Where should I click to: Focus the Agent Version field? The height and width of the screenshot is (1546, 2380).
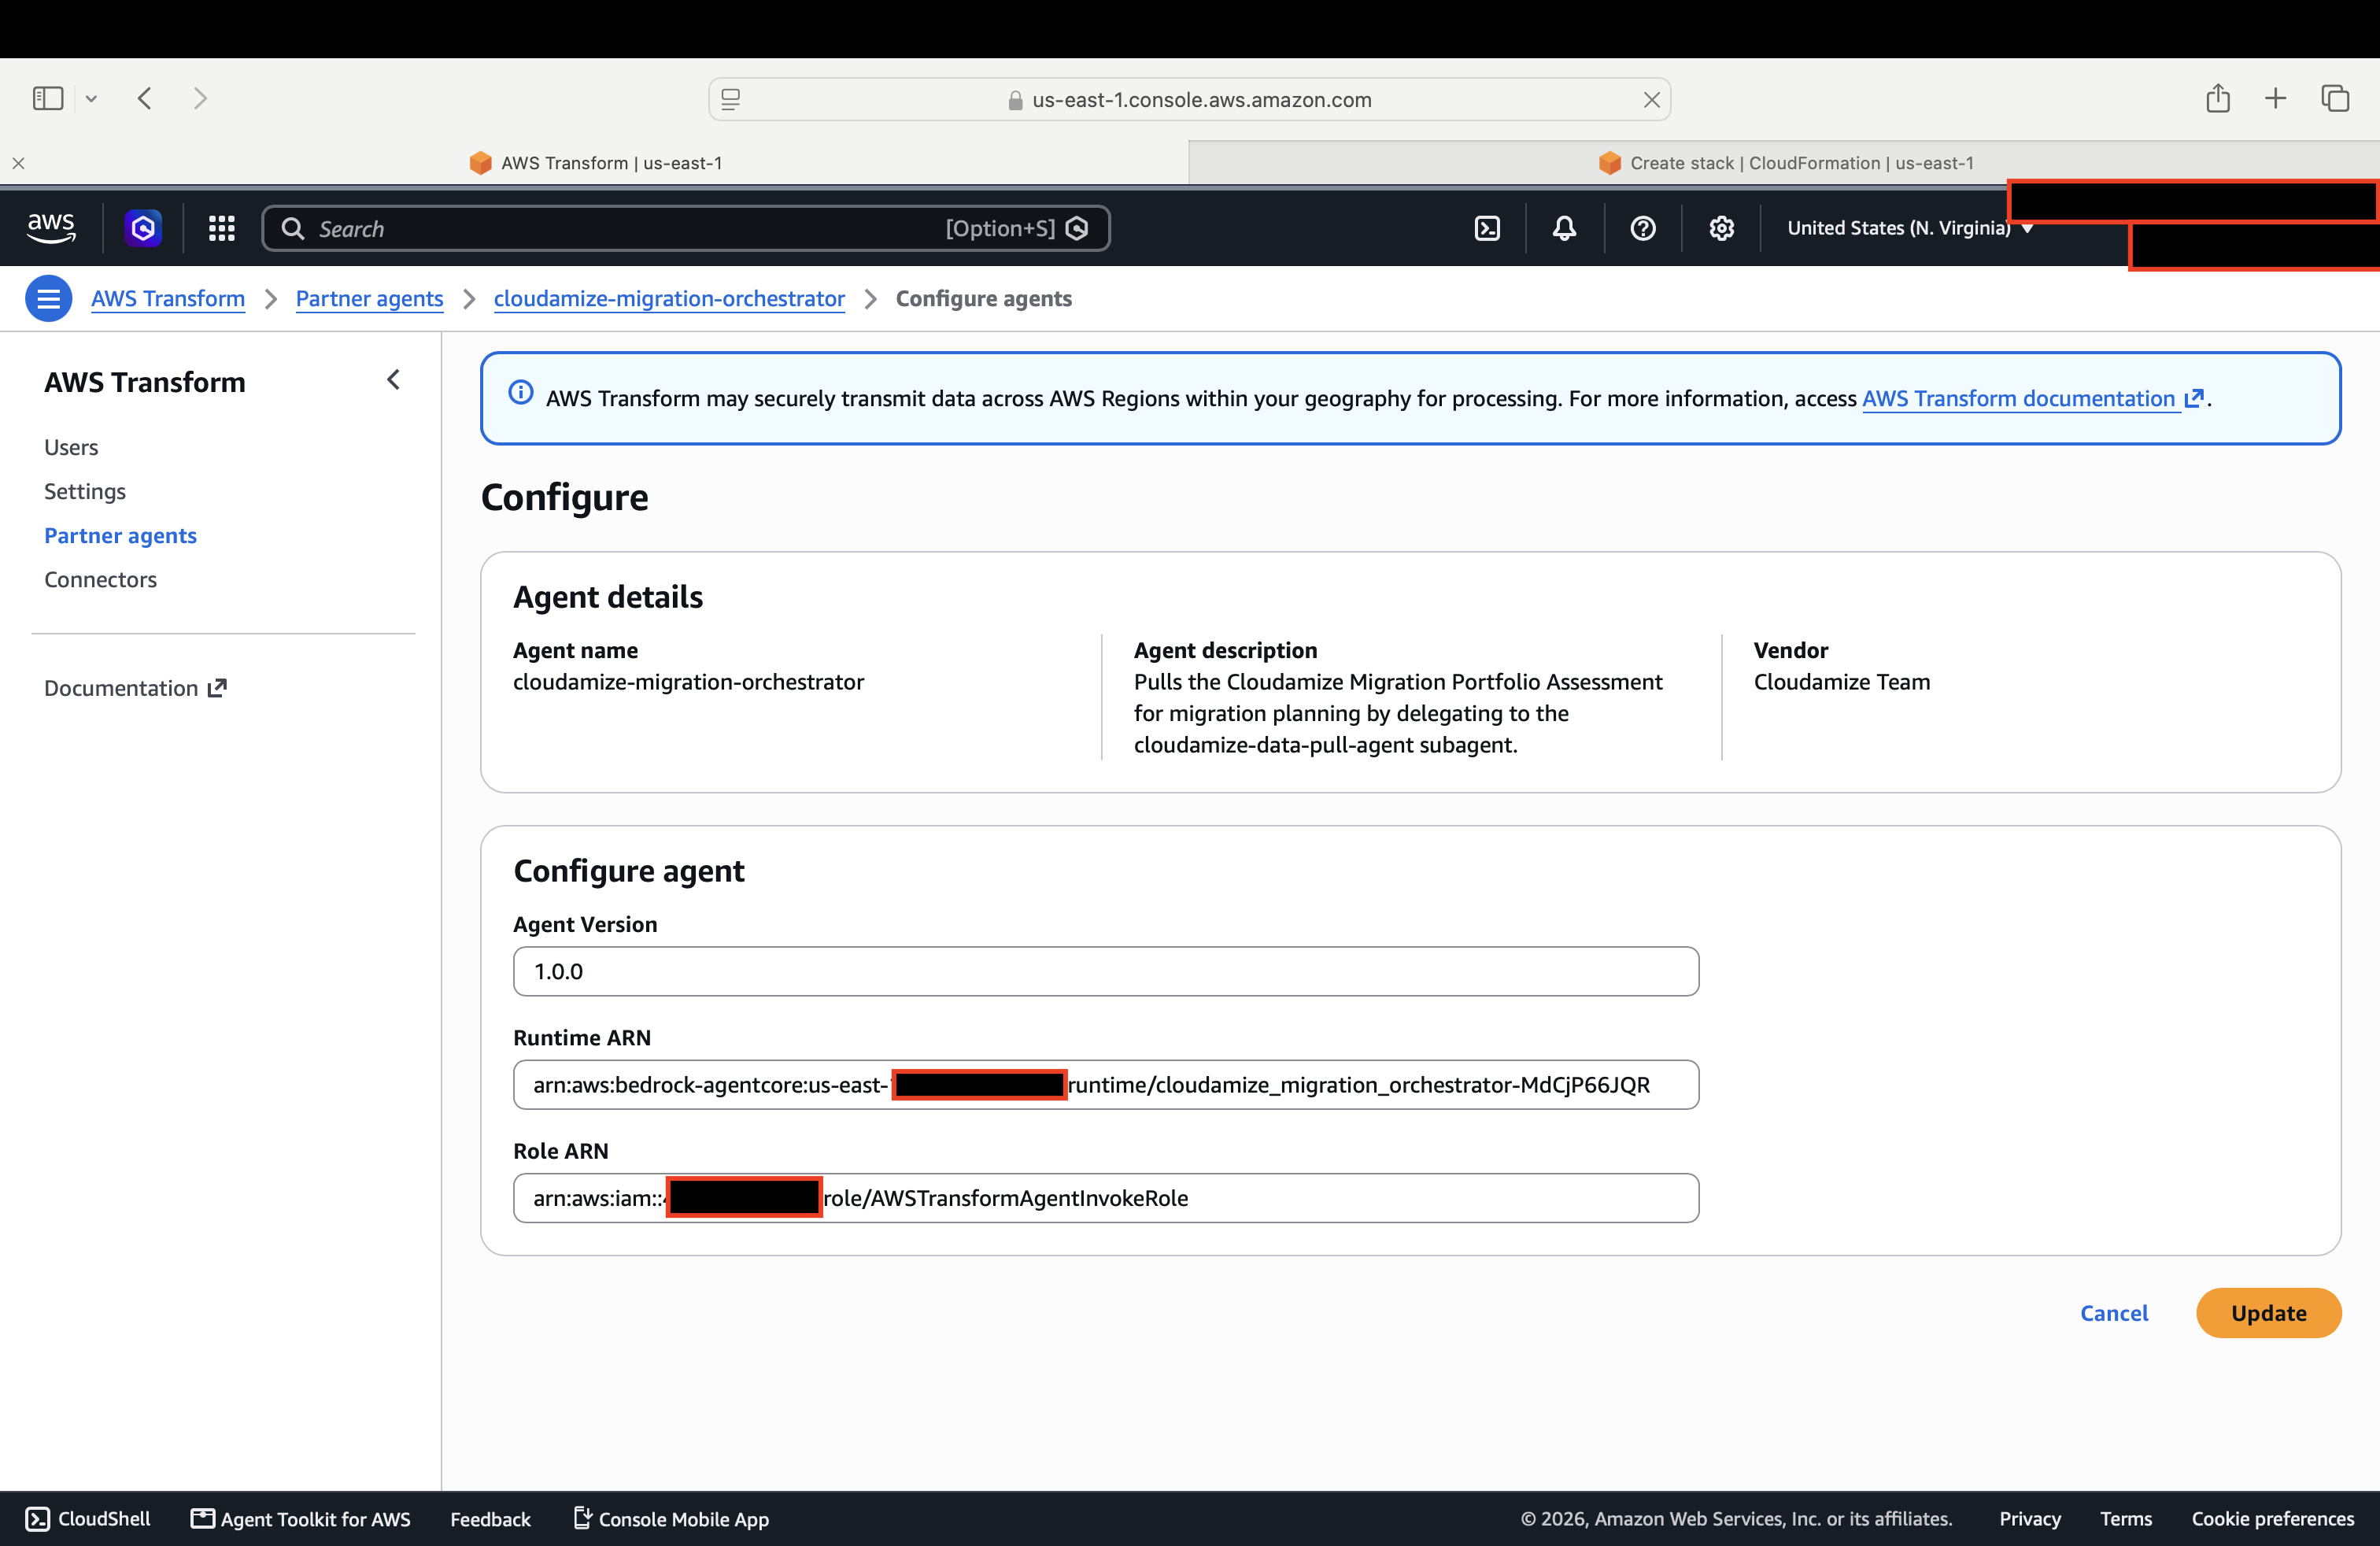tap(1106, 971)
